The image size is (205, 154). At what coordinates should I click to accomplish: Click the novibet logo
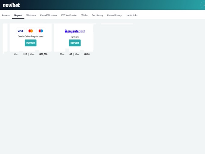click(11, 5)
